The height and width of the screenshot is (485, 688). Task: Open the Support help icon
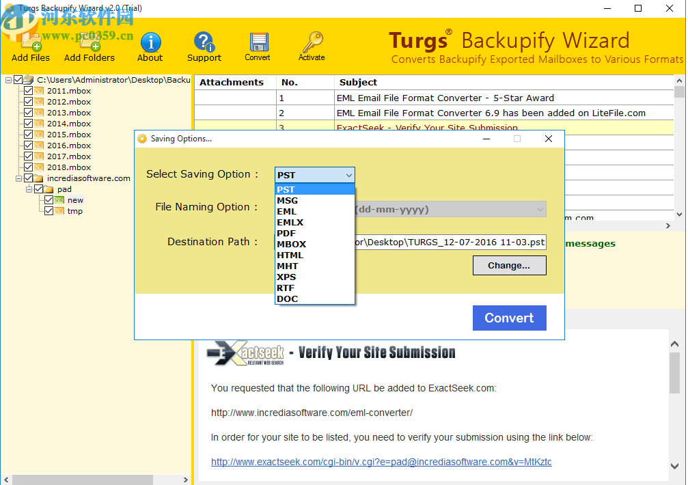coord(204,42)
